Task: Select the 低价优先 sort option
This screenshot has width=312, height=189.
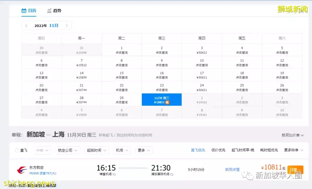Action: tap(219, 150)
